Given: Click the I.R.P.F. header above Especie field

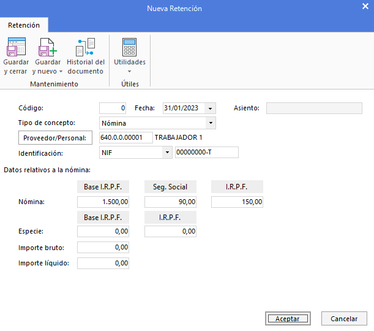Looking at the screenshot, I should (170, 218).
